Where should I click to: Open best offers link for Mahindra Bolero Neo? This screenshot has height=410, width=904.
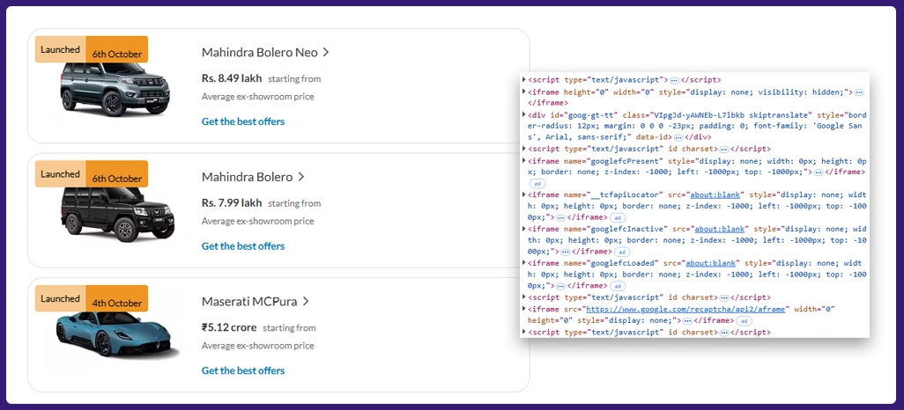243,121
